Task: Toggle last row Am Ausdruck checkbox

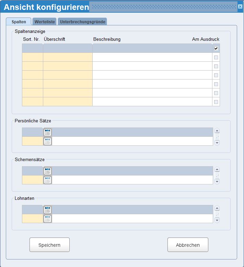Action: click(x=216, y=102)
